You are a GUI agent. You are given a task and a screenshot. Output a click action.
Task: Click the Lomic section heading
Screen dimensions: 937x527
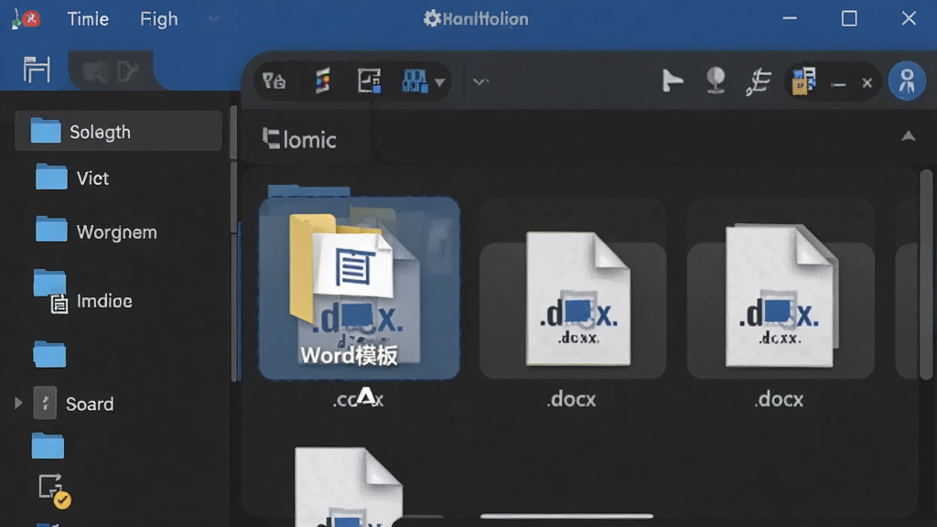tap(299, 139)
